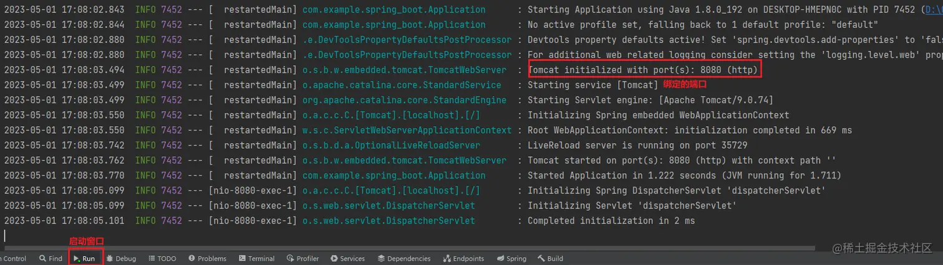Show the Dependencies tool window
943x265 pixels.
(404, 258)
